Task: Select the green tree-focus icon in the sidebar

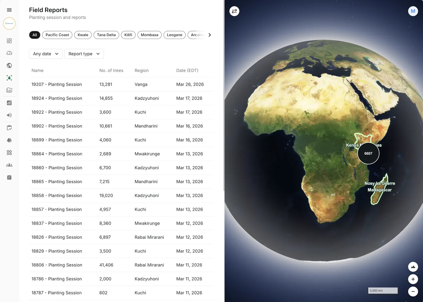Action: 9,78
